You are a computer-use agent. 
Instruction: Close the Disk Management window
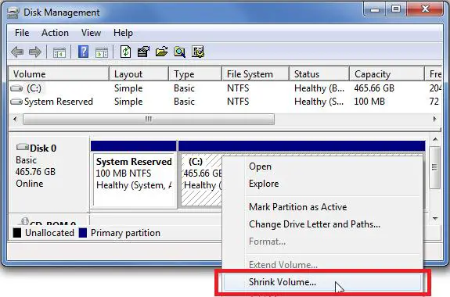425,9
